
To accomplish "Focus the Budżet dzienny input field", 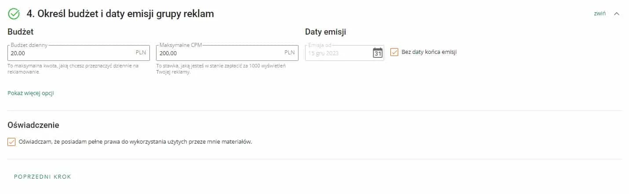I will [79, 53].
